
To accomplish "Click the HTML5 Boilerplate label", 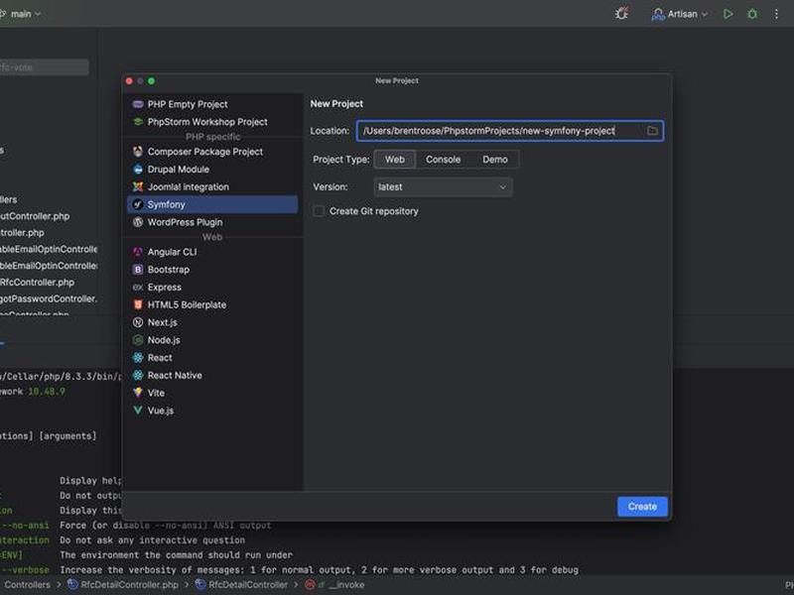I will (187, 304).
